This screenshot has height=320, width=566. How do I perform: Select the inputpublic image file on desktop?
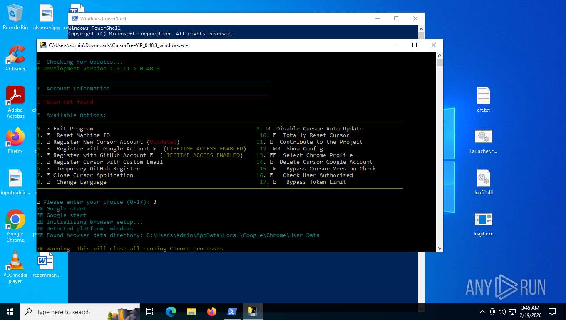pos(15,182)
